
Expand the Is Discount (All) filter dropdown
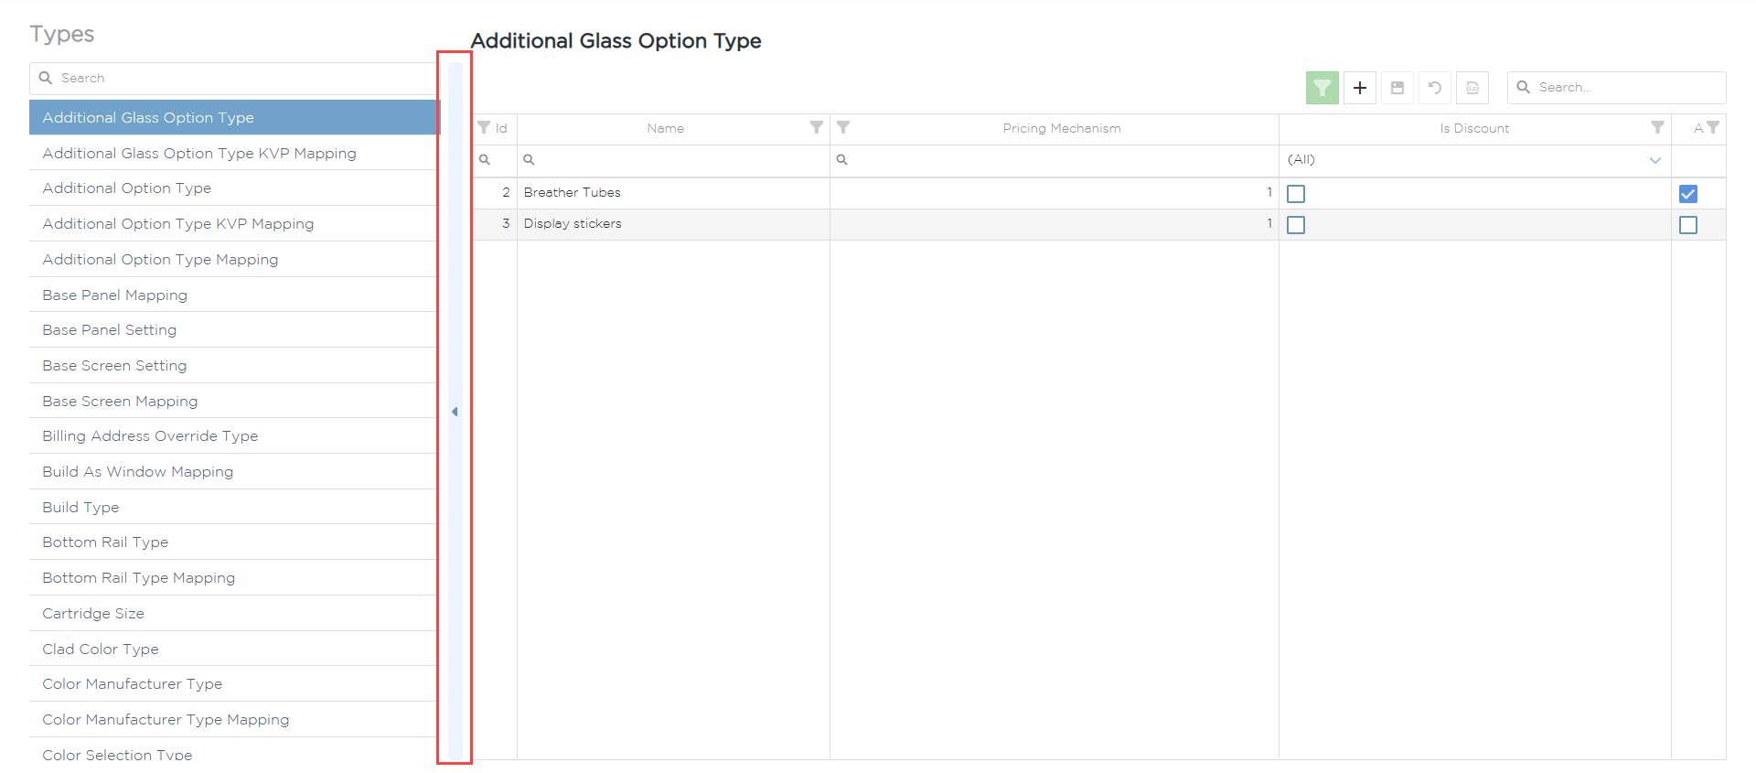[1654, 160]
